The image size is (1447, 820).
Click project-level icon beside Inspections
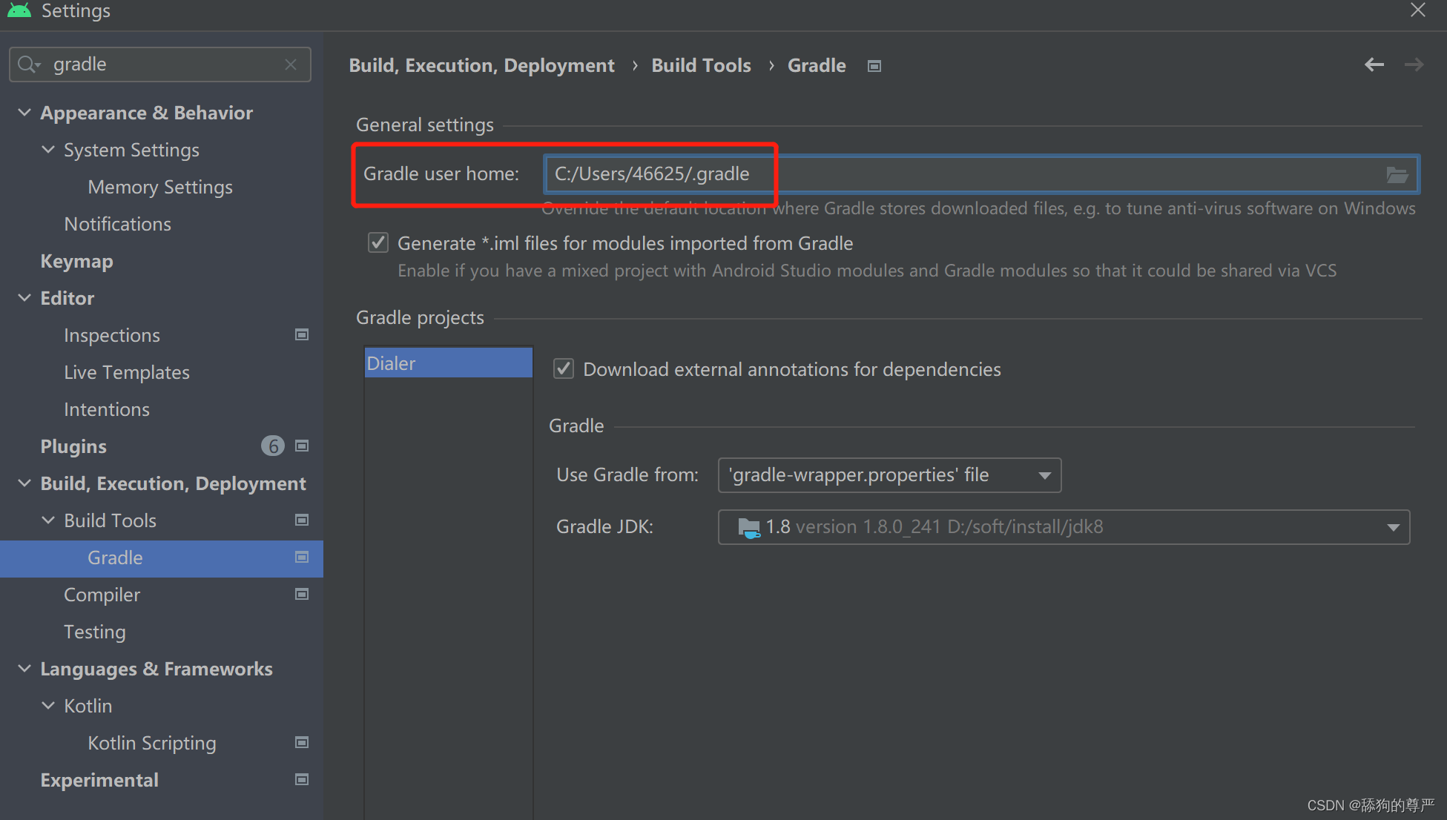(x=302, y=335)
